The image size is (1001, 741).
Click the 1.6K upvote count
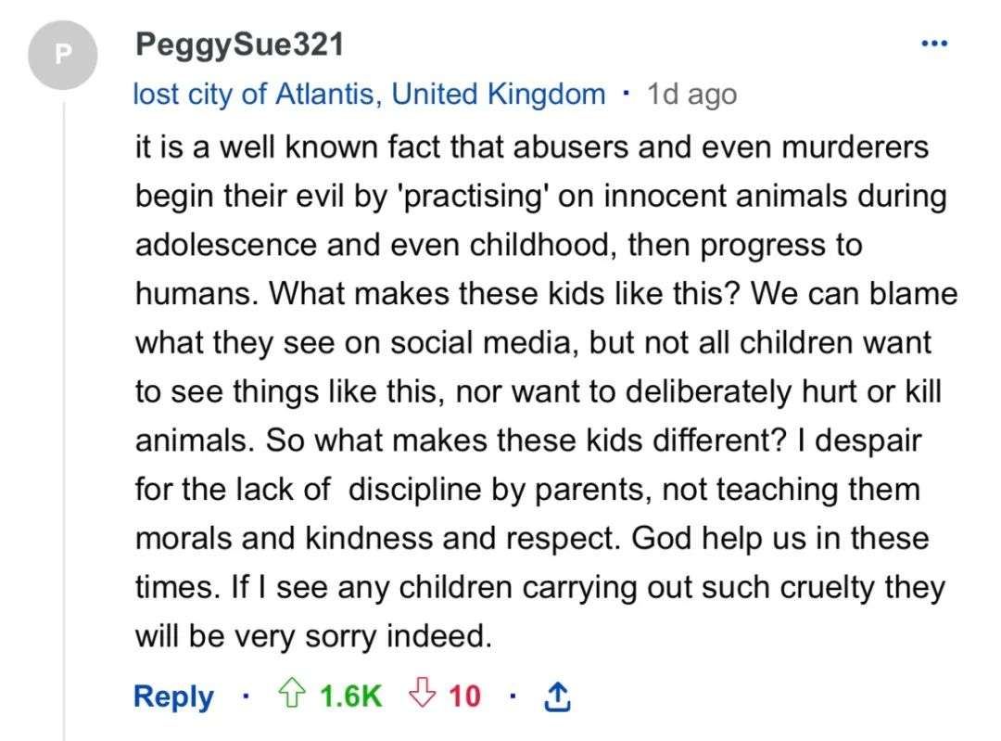350,696
